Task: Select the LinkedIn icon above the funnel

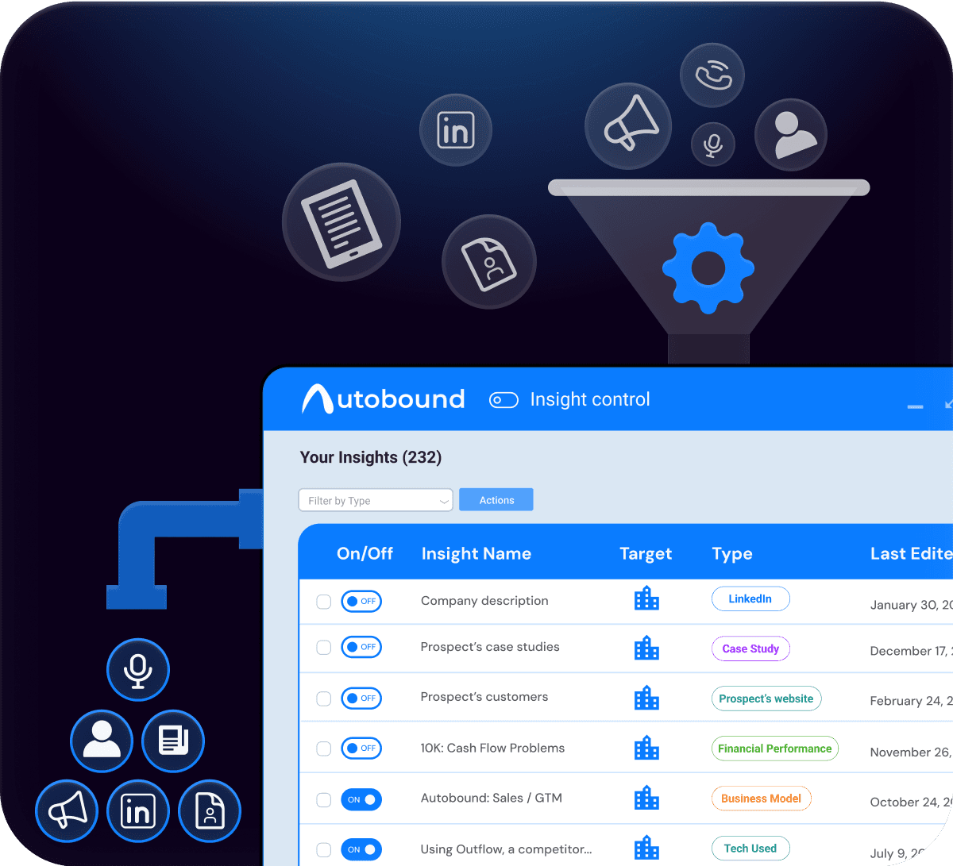Action: [x=456, y=129]
